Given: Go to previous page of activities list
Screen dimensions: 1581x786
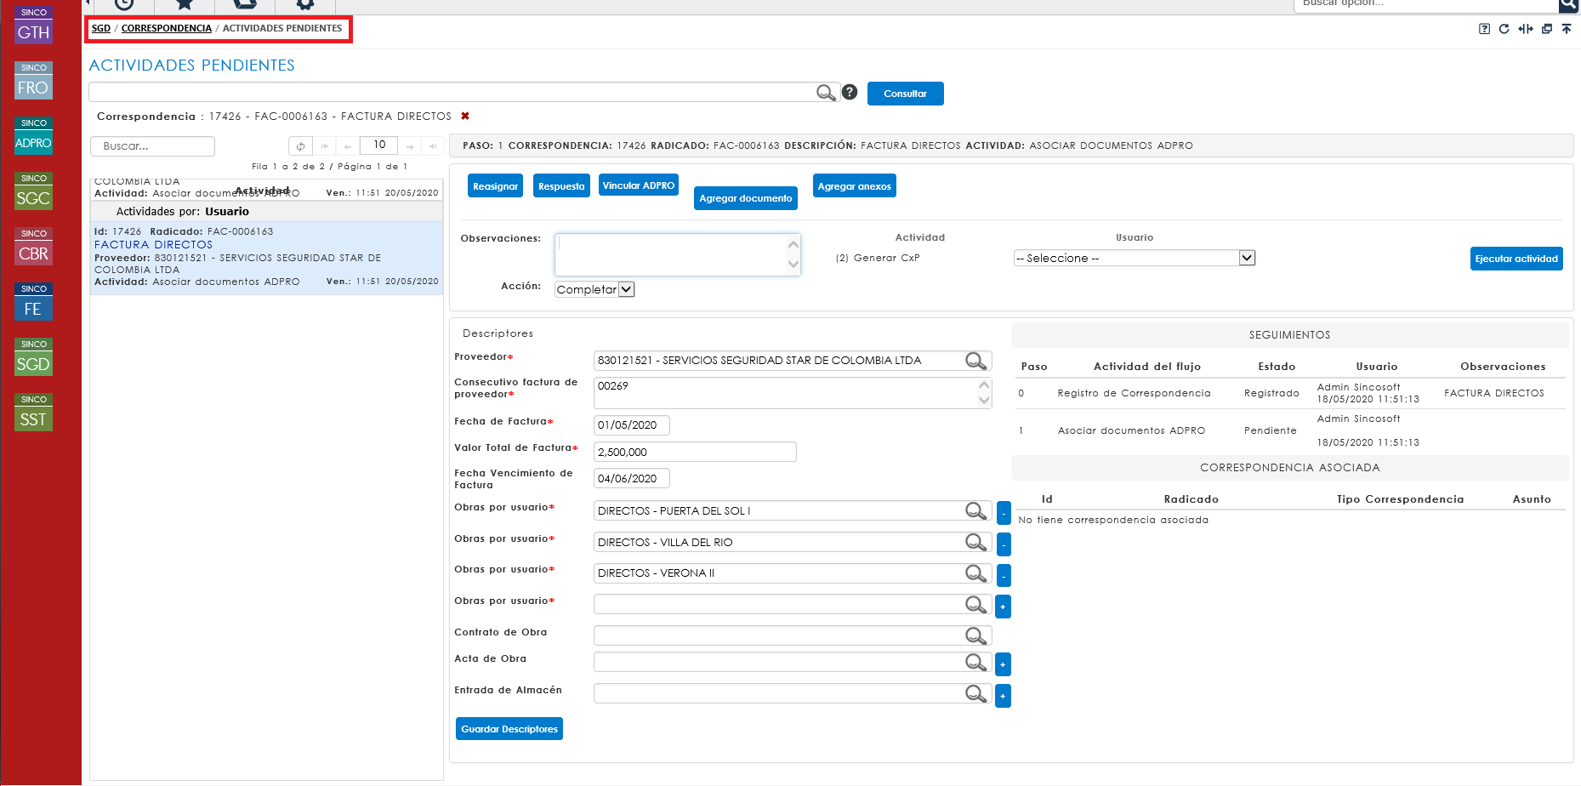Looking at the screenshot, I should [x=348, y=146].
